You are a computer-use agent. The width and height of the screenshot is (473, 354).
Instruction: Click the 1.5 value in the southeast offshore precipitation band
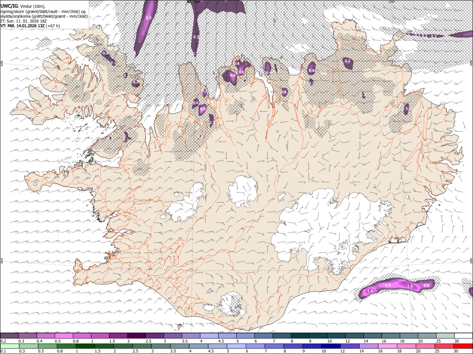pos(410,286)
